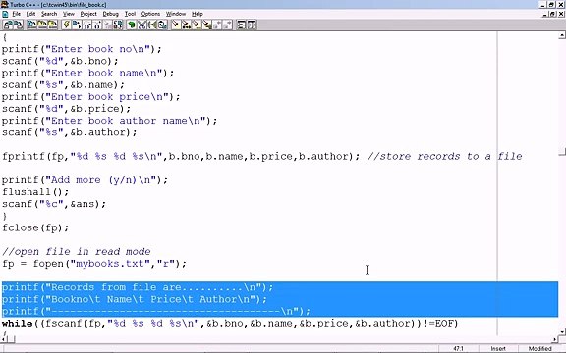Viewport: 566px width, 353px height.
Task: Compile with the yellow lightning bolt icon
Action: 67,25
